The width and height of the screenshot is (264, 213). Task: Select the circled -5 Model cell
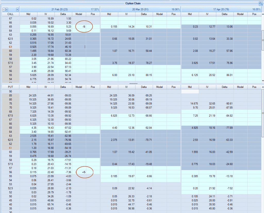tap(84, 27)
